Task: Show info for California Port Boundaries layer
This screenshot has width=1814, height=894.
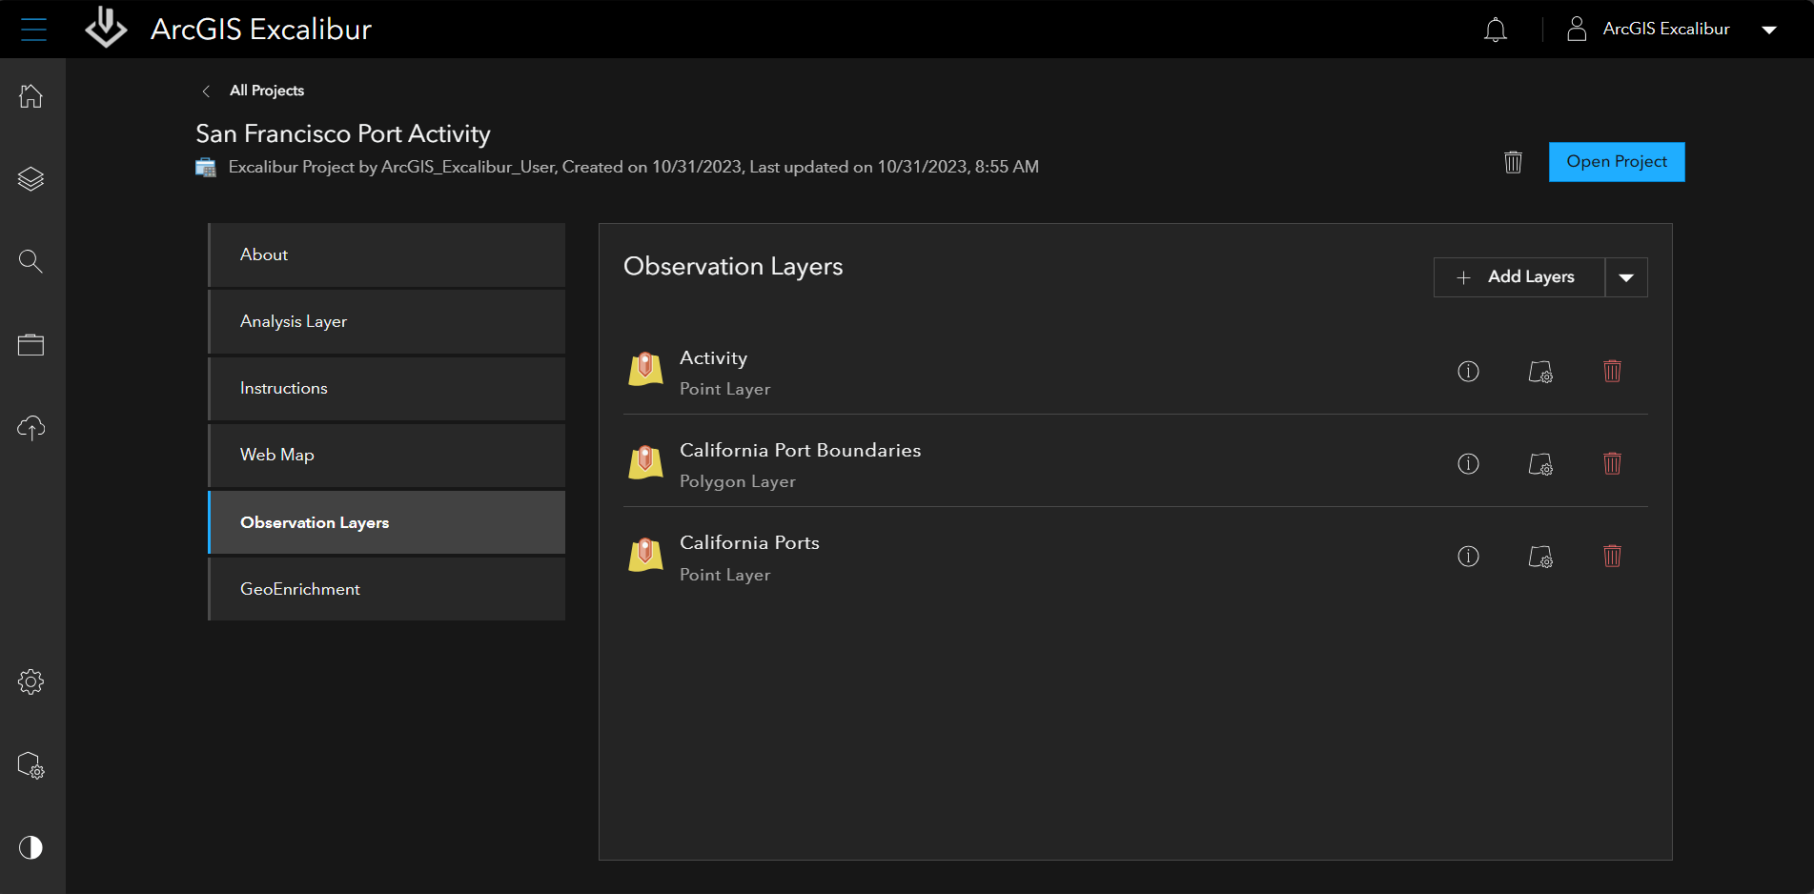Action: (1468, 464)
